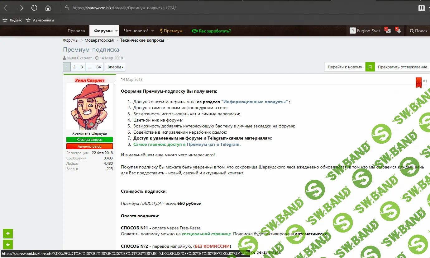This screenshot has width=430, height=258.
Task: Expand hidden page numbers via ellipsis
Action: 89,67
